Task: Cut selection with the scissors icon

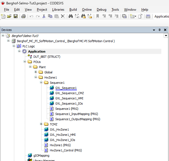Action: coord(44,16)
